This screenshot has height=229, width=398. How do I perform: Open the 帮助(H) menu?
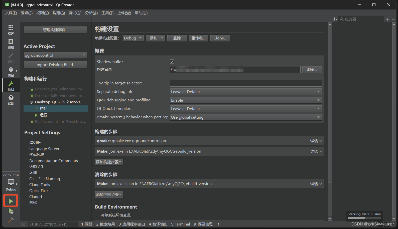(x=141, y=13)
